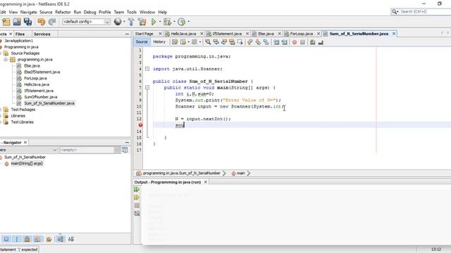Click the Find Next Occurrence icon
The height and width of the screenshot is (253, 451).
click(x=224, y=42)
